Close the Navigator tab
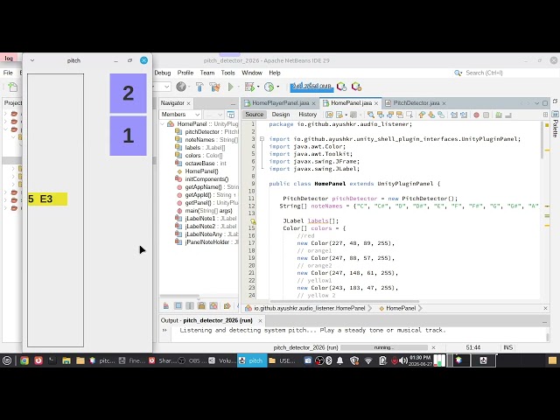This screenshot has width=560, height=420. 189,103
